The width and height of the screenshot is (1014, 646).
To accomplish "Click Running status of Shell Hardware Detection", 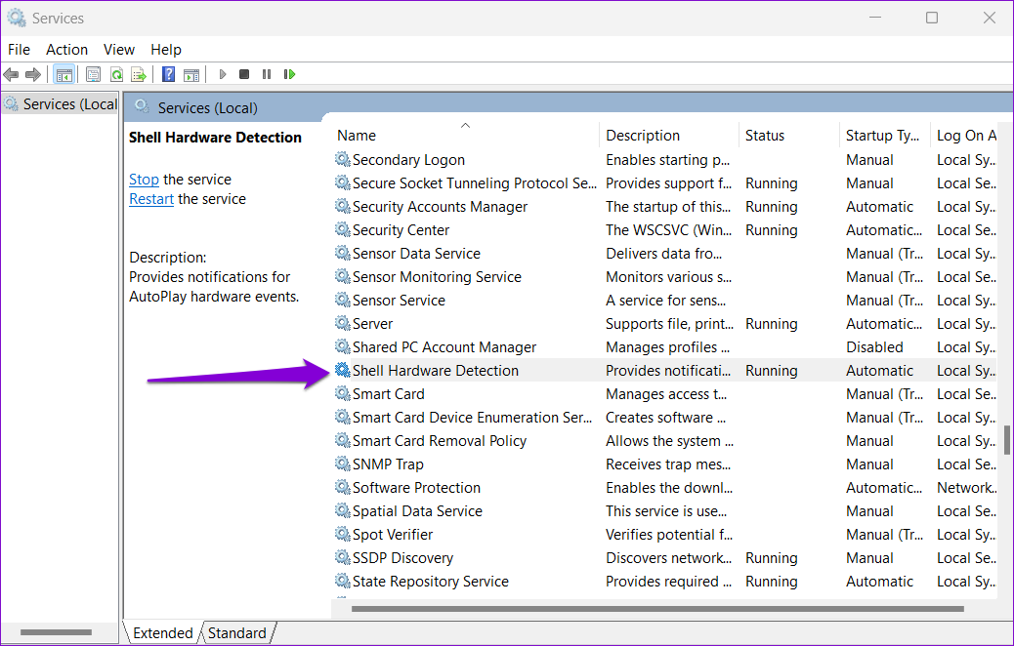I will coord(771,371).
